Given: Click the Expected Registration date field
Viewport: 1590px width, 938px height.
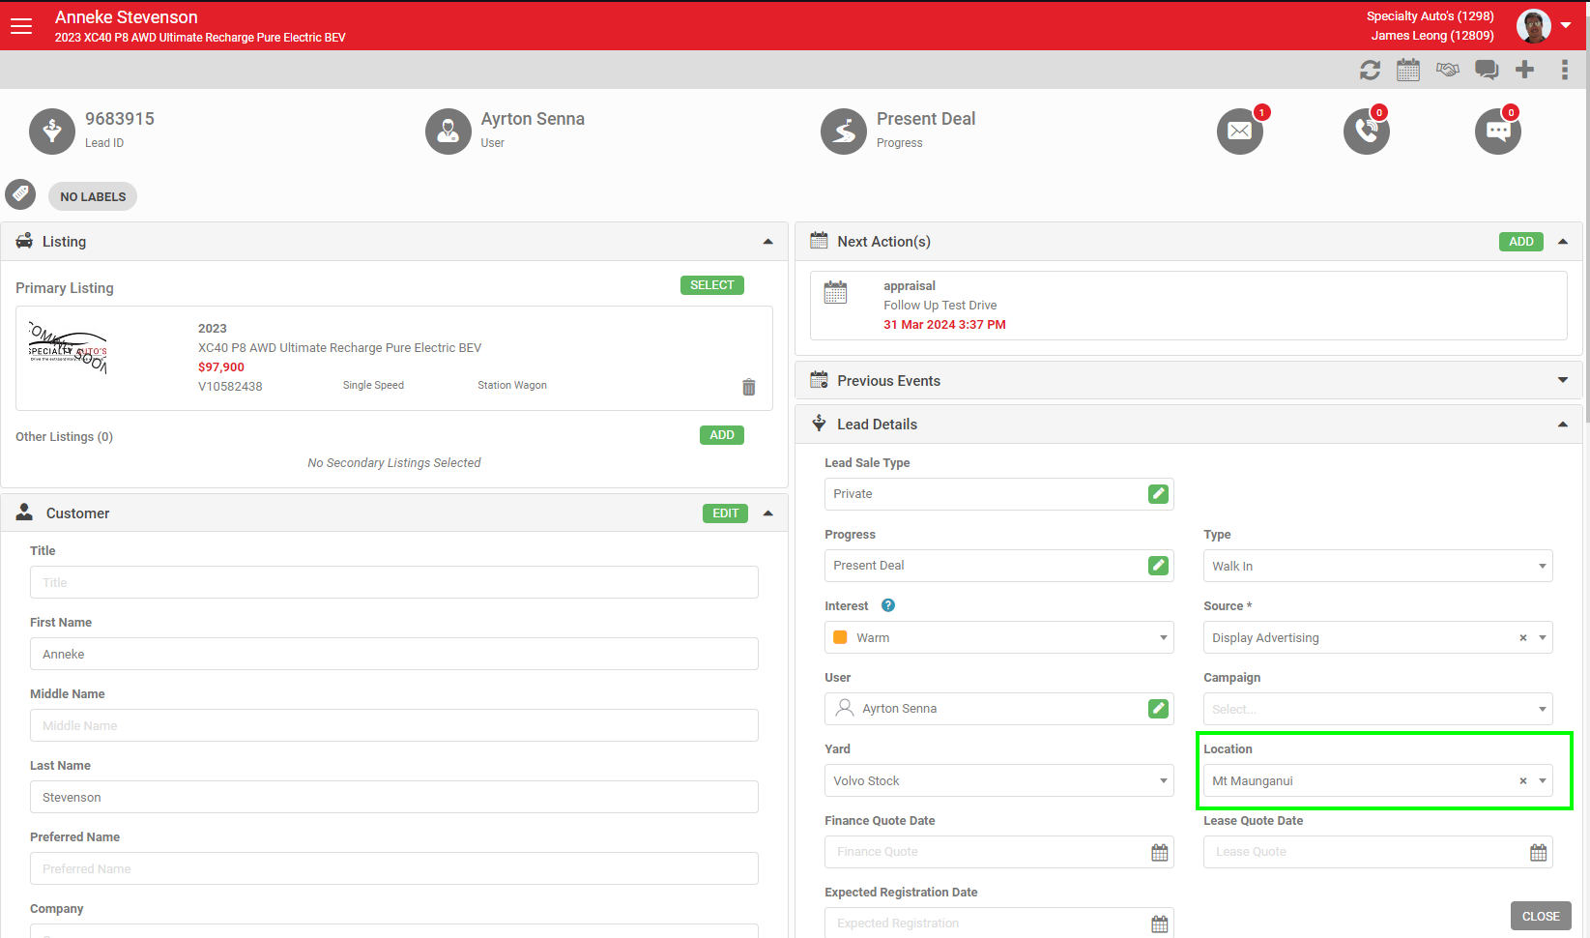Looking at the screenshot, I should pyautogui.click(x=999, y=923).
